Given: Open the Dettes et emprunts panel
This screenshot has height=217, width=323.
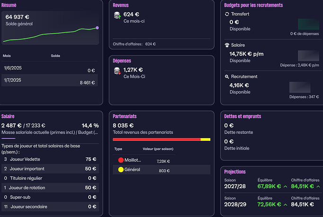Looking at the screenshot, I should pos(242,116).
